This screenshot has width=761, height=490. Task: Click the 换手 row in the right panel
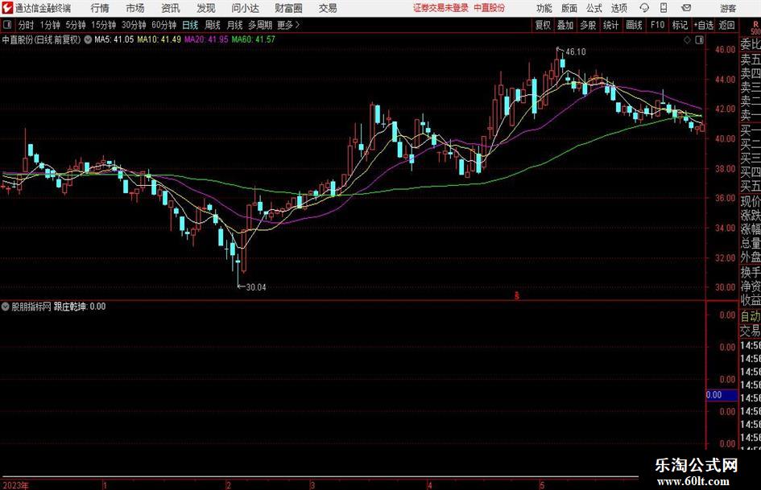pos(751,272)
